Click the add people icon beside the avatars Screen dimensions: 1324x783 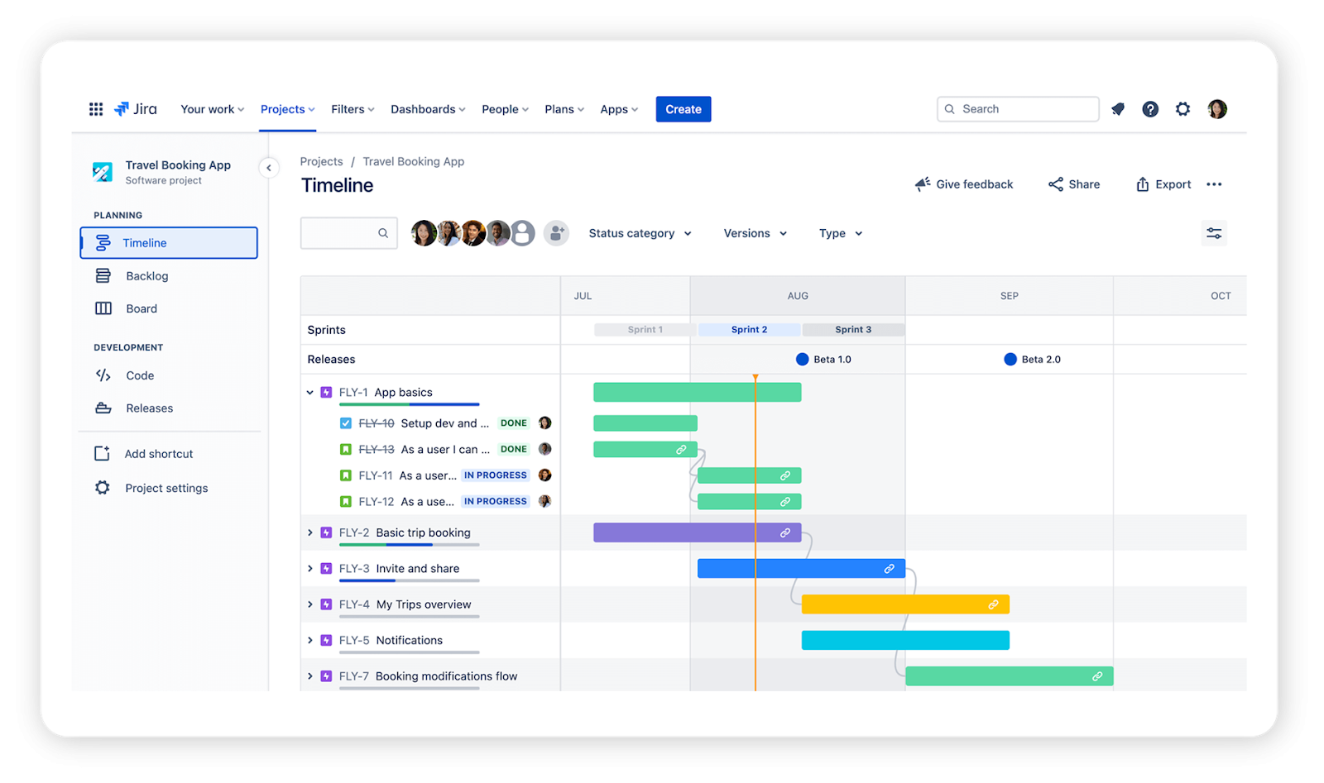[555, 233]
